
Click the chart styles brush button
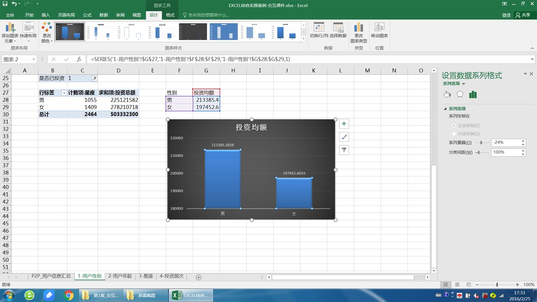tap(344, 137)
